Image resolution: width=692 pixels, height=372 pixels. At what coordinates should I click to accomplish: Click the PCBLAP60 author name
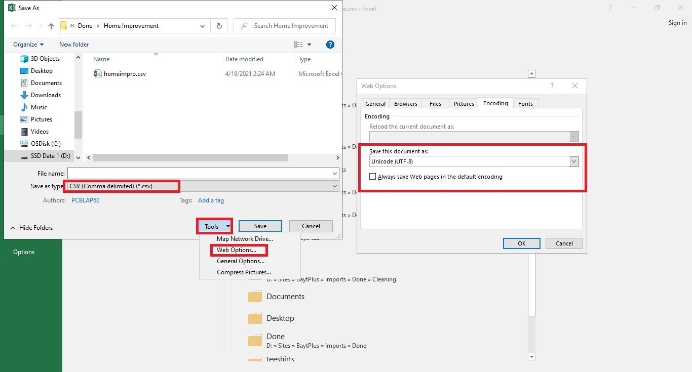tap(85, 200)
